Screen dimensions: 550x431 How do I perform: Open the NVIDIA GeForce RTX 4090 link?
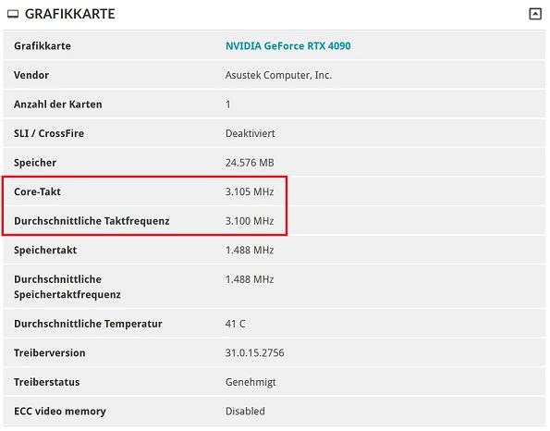point(288,46)
